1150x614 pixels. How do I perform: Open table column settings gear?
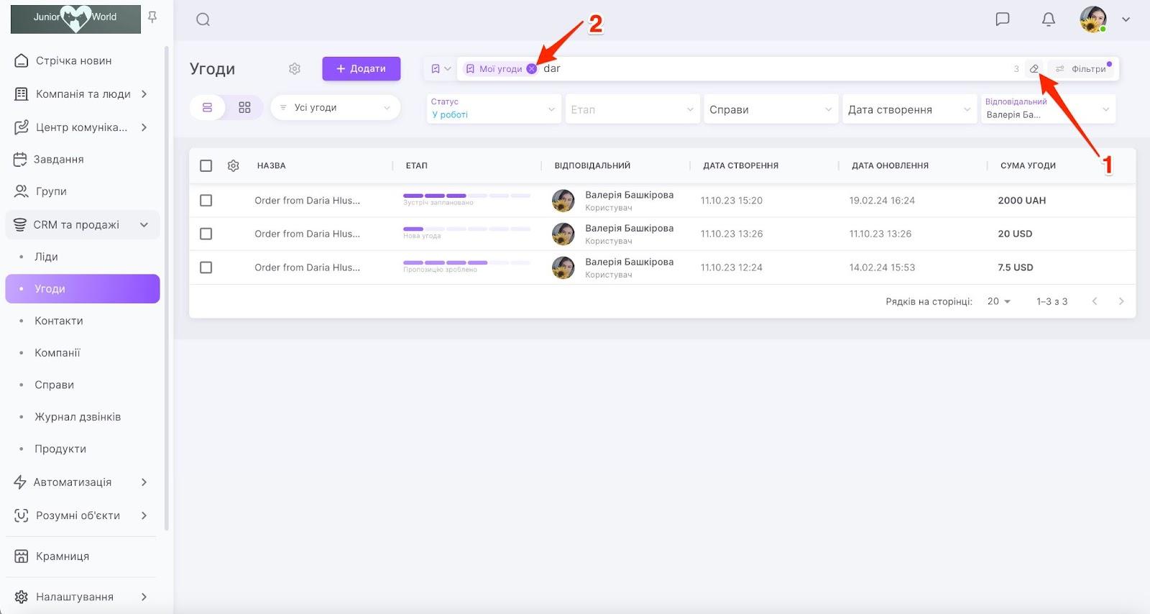pos(233,166)
